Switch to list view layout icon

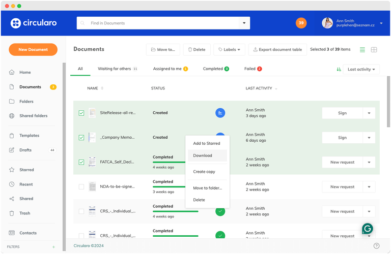click(362, 50)
